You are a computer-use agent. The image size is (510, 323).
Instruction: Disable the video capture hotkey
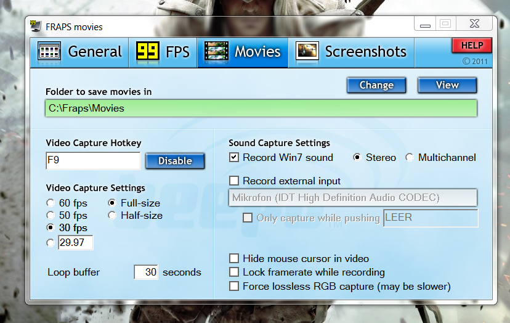point(175,161)
